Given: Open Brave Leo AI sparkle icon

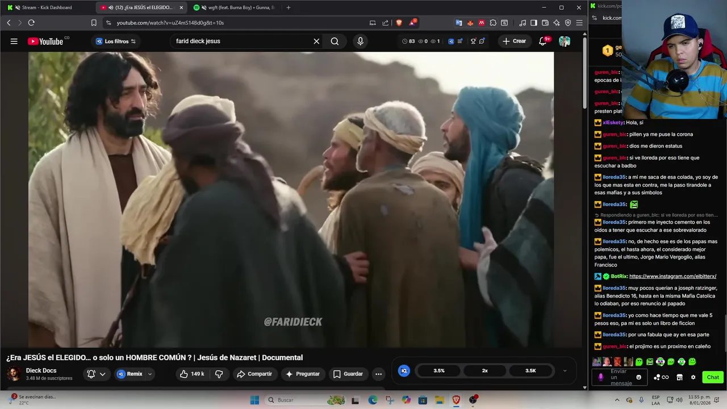Looking at the screenshot, I should pos(557,23).
